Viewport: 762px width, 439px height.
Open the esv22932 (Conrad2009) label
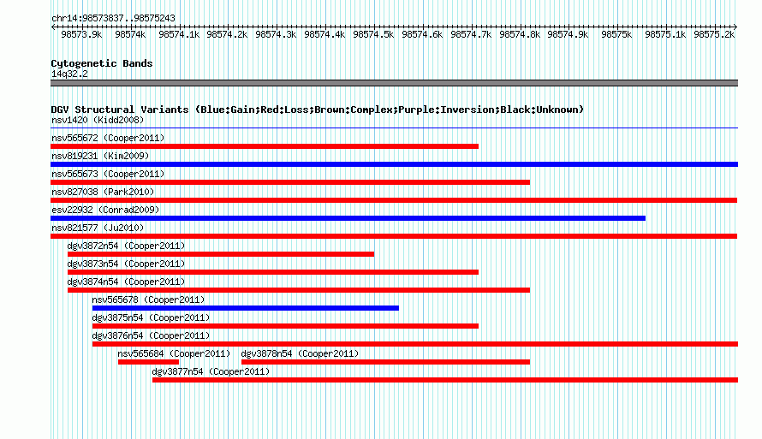(105, 210)
